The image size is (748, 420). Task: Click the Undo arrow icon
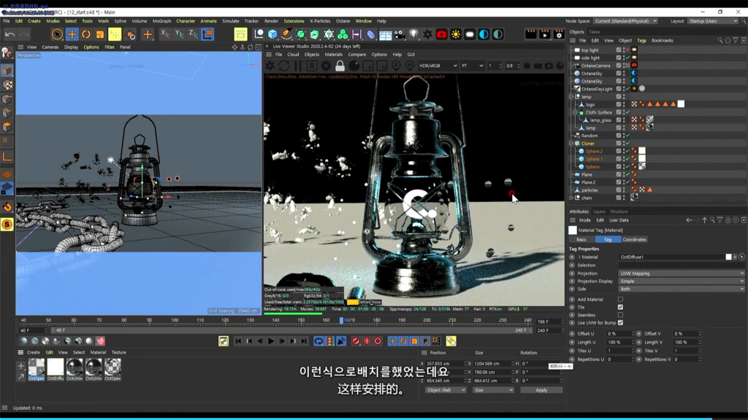9,34
